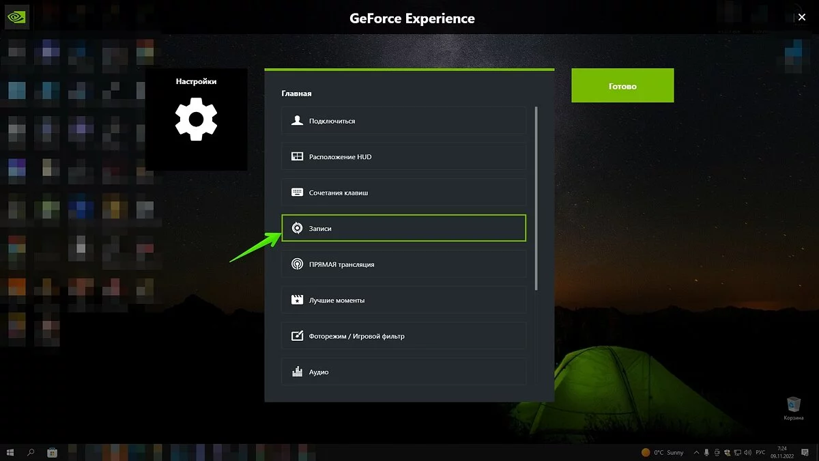This screenshot has height=461, width=819.
Task: Expand the hidden system tray icons chevron
Action: pos(695,452)
